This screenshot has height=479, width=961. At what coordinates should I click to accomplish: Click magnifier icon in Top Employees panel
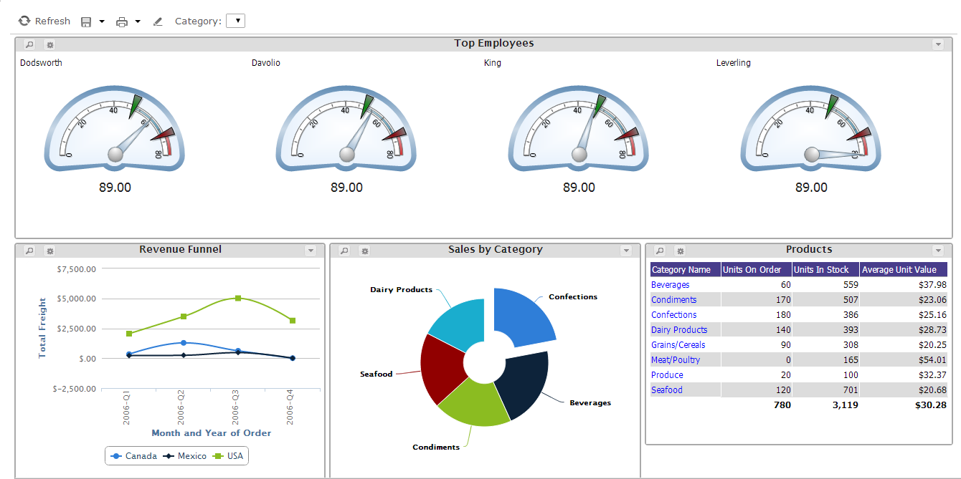pyautogui.click(x=29, y=44)
